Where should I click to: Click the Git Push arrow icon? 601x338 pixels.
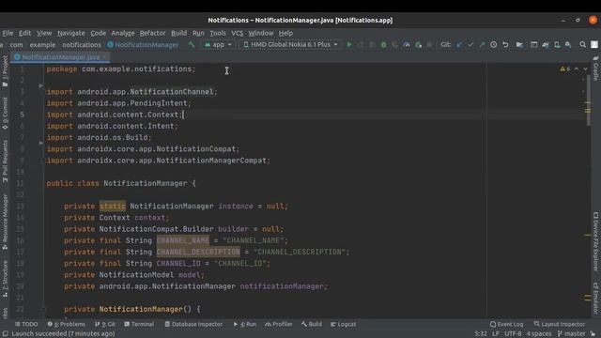point(482,45)
